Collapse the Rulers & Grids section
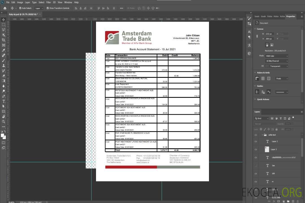The height and width of the screenshot is (203, 305). [x=255, y=72]
